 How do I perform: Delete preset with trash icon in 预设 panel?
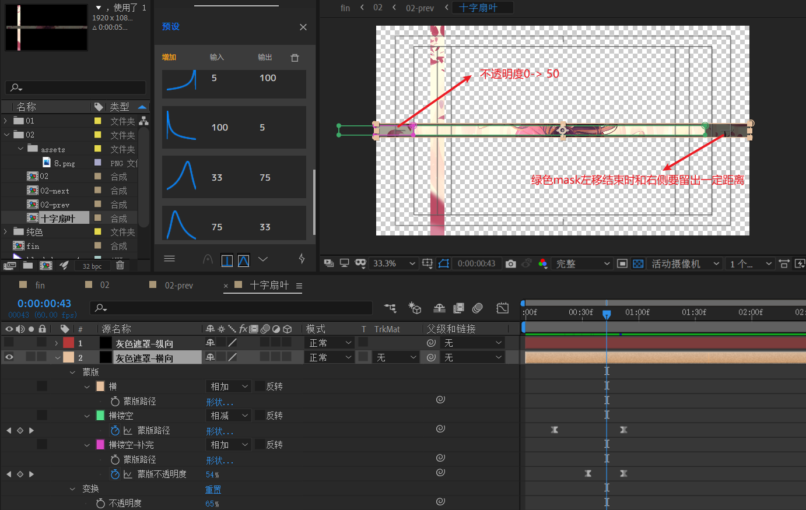coord(295,57)
